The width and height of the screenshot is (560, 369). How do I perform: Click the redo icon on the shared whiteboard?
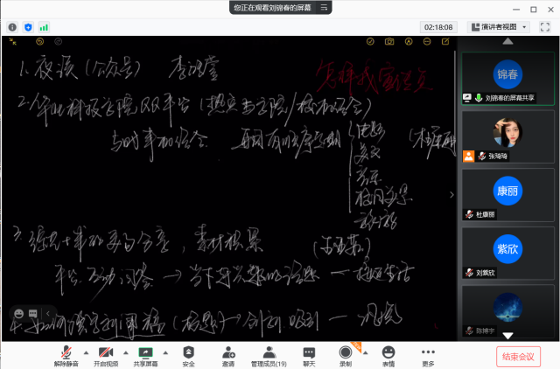point(59,42)
